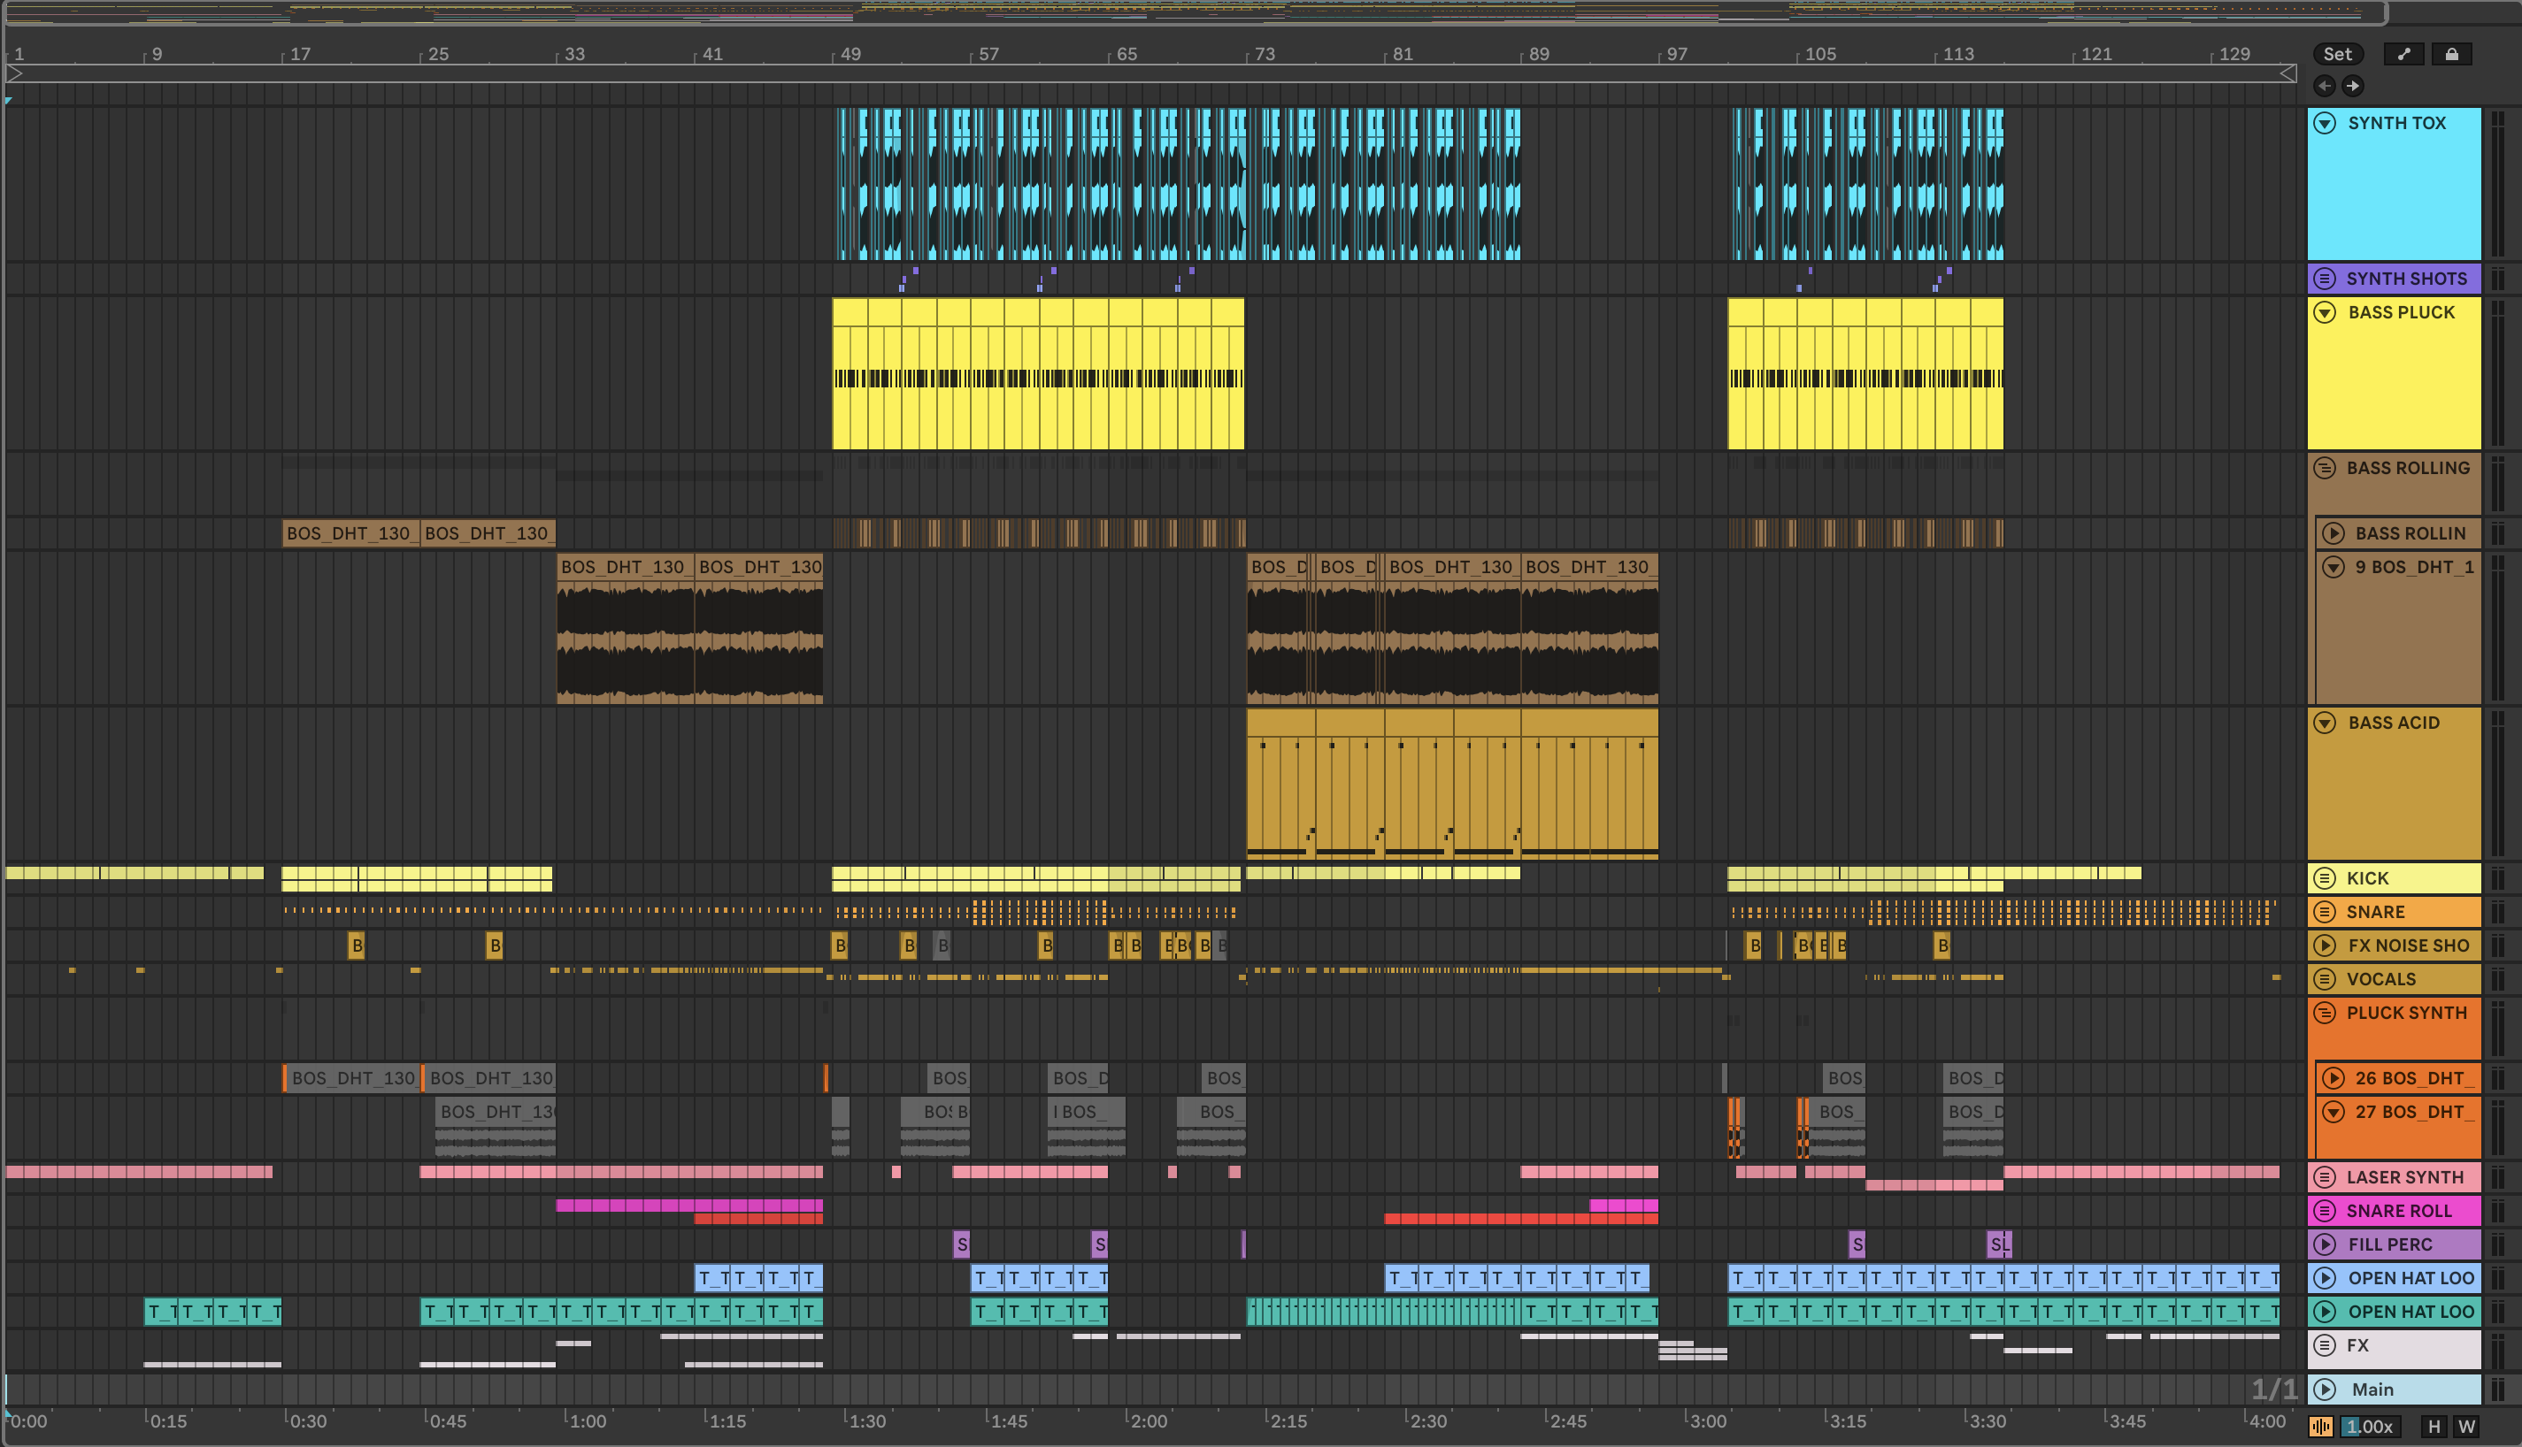Collapse the SYNTH TOX track
Viewport: 2522px width, 1447px height.
(2324, 123)
